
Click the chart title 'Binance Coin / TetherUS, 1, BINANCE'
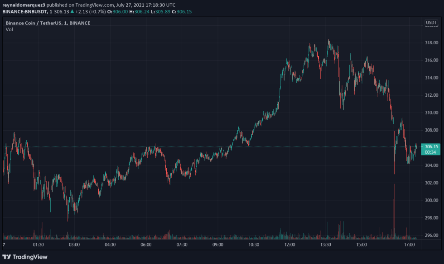pos(48,23)
